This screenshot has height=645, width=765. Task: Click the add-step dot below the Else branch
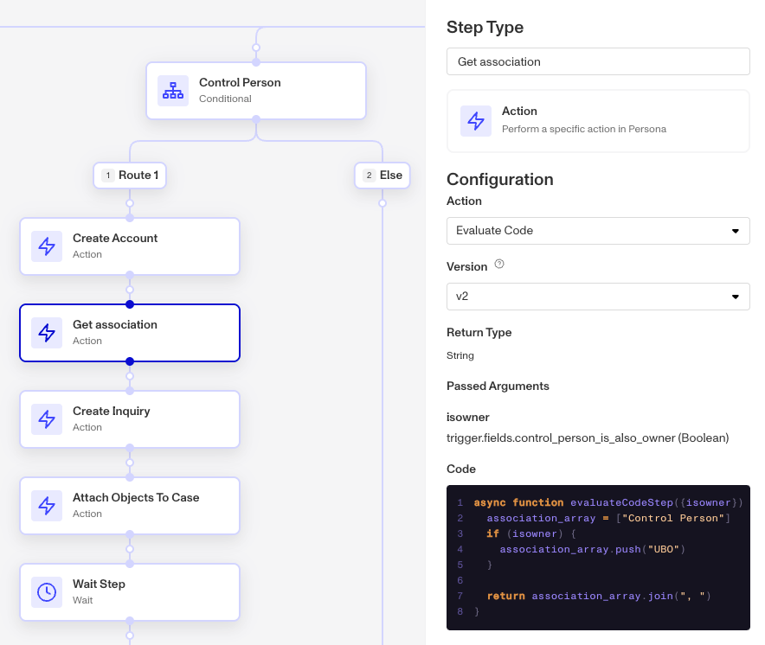click(382, 203)
